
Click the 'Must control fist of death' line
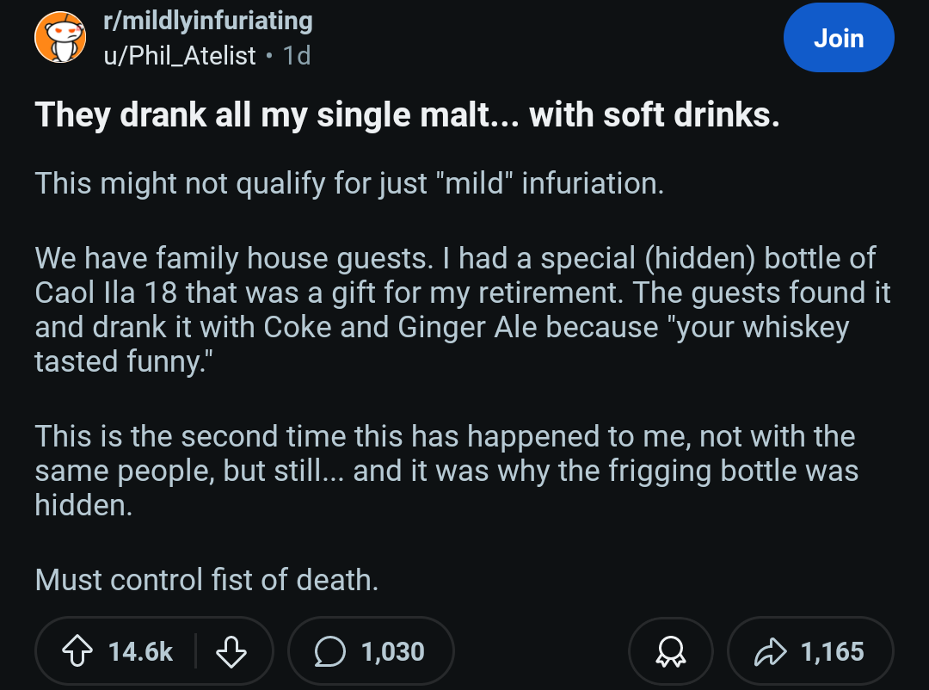point(206,579)
